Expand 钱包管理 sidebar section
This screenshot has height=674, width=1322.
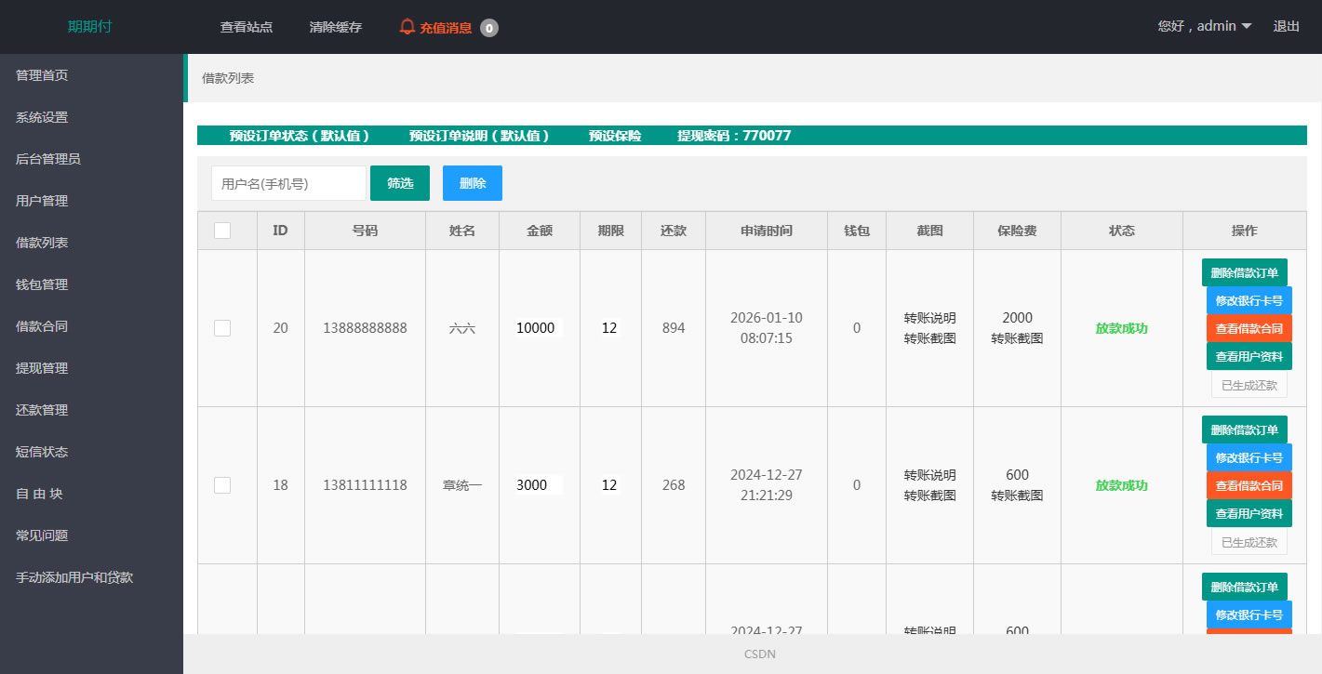(x=42, y=284)
